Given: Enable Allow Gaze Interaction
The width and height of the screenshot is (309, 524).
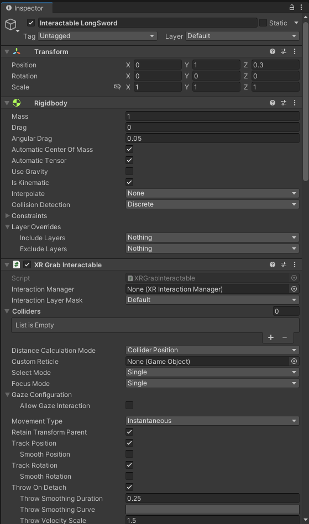Looking at the screenshot, I should point(129,406).
